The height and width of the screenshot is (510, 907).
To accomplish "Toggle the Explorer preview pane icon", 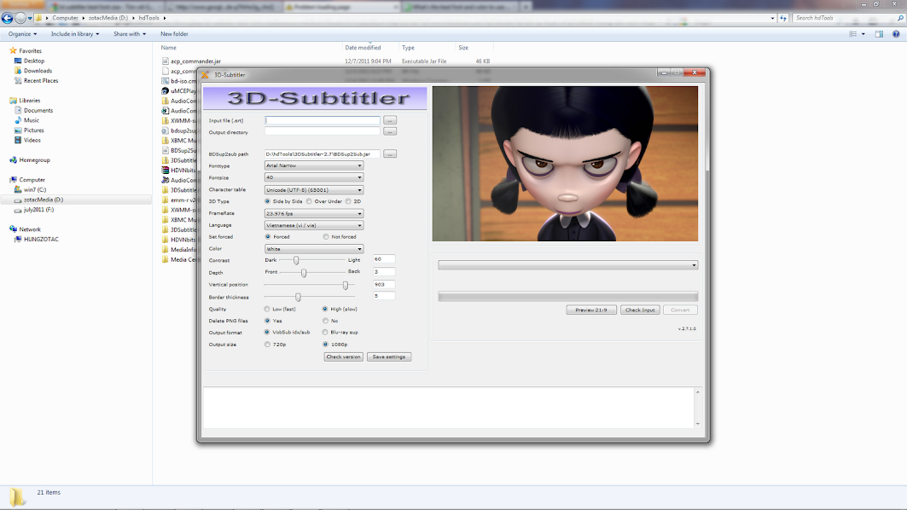I will pos(879,34).
